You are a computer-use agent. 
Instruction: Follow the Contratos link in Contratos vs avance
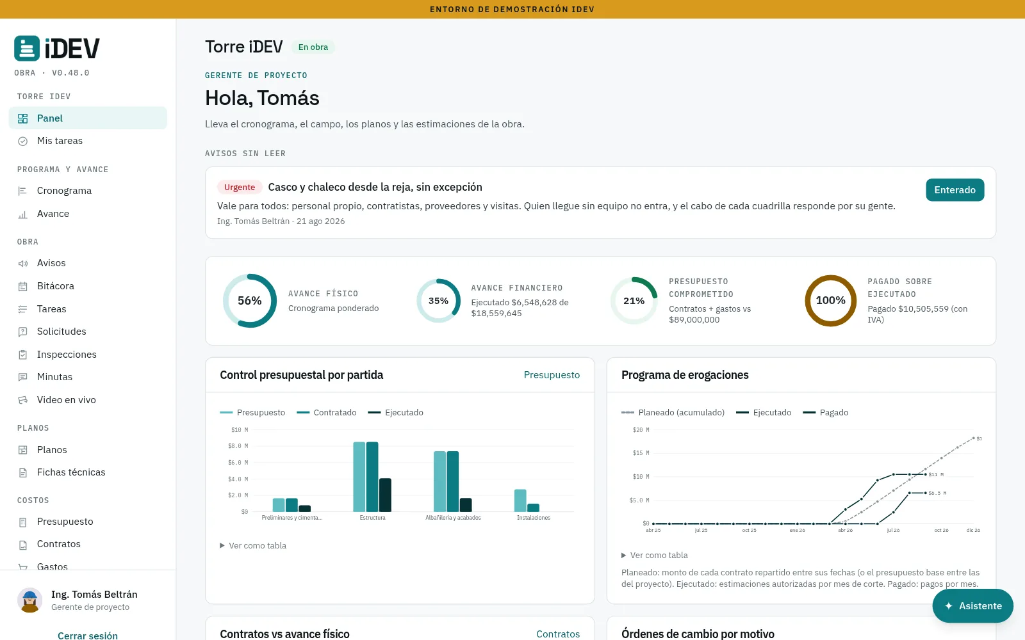pos(558,634)
